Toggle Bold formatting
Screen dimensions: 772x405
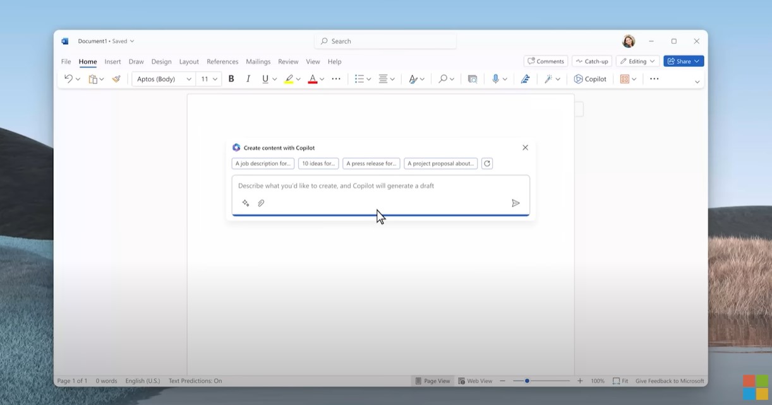[231, 79]
